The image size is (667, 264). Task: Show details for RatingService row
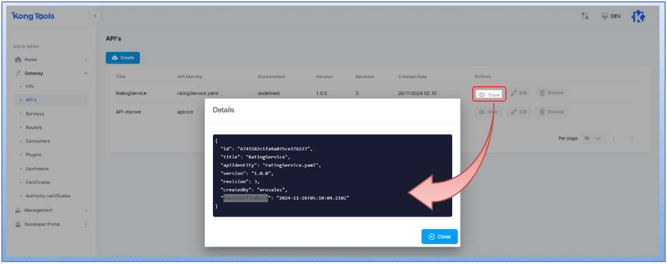489,94
